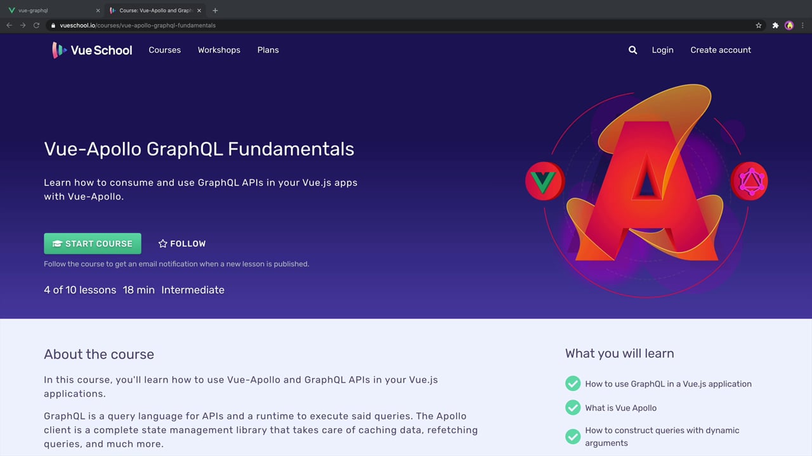Bookmark page with the star icon

759,25
